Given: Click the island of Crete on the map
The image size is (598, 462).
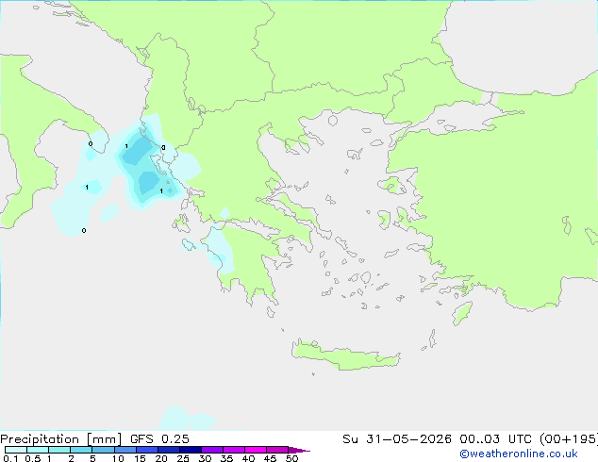Looking at the screenshot, I should pos(345,356).
